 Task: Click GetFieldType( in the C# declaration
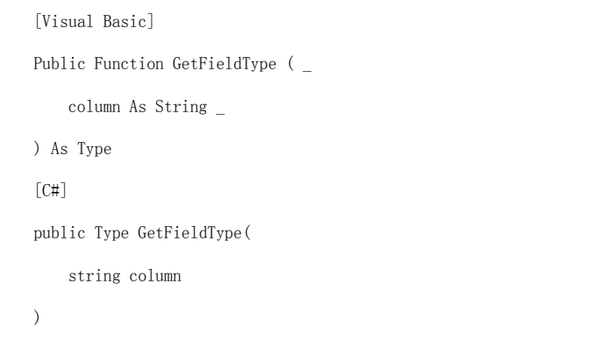(x=194, y=233)
